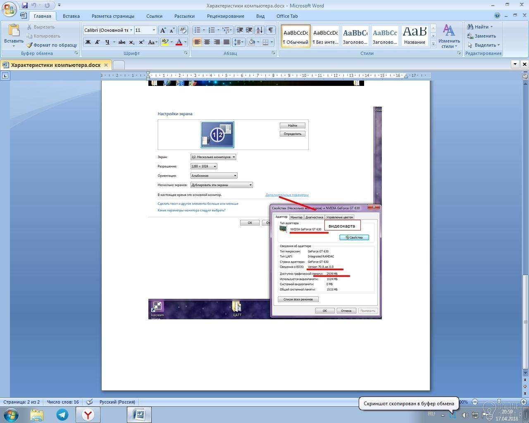Viewport: 529px width, 423px height.
Task: Undo the last action in Quick Access
Action: click(34, 5)
